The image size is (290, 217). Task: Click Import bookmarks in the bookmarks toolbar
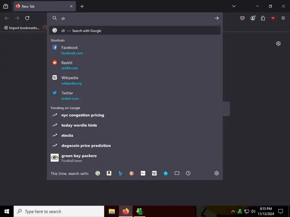22,28
